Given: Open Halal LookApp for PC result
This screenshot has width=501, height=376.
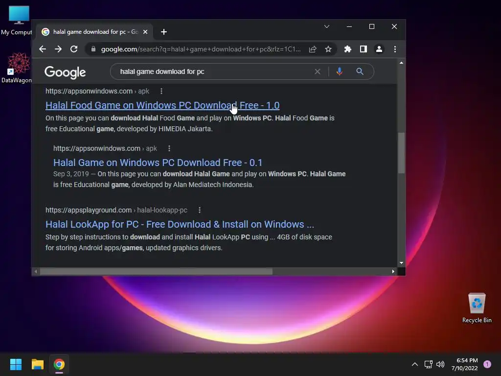Looking at the screenshot, I should pyautogui.click(x=180, y=224).
